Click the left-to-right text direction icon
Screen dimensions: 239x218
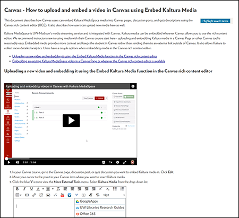point(91,195)
